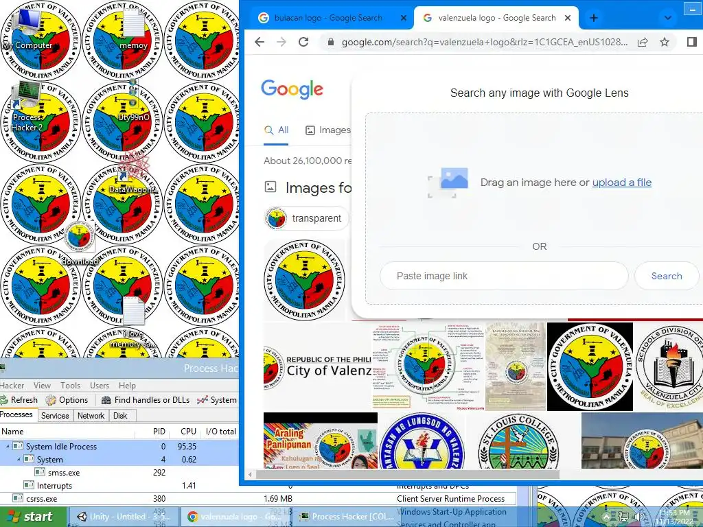Viewport: 703px width, 527px height.
Task: Click Find handles or DLLs
Action: click(146, 400)
